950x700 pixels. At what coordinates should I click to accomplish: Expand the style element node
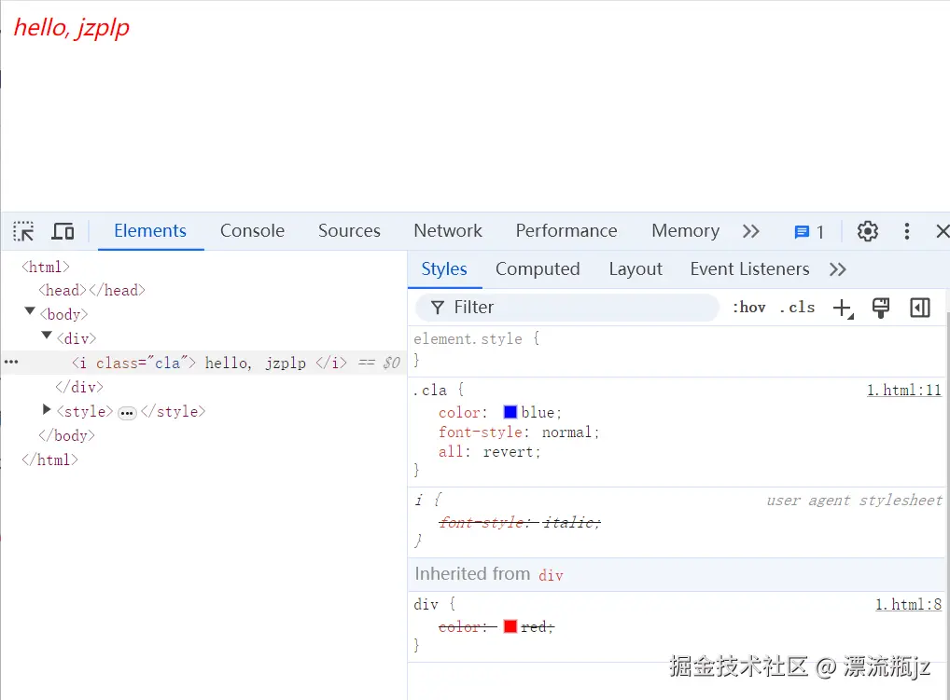click(x=46, y=411)
